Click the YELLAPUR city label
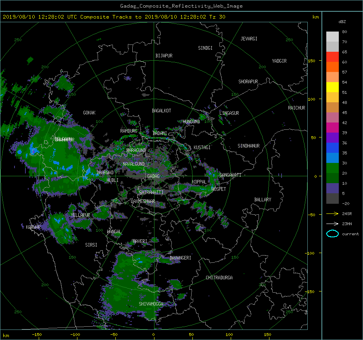Viewport: 363px width, 340px height. (x=80, y=215)
